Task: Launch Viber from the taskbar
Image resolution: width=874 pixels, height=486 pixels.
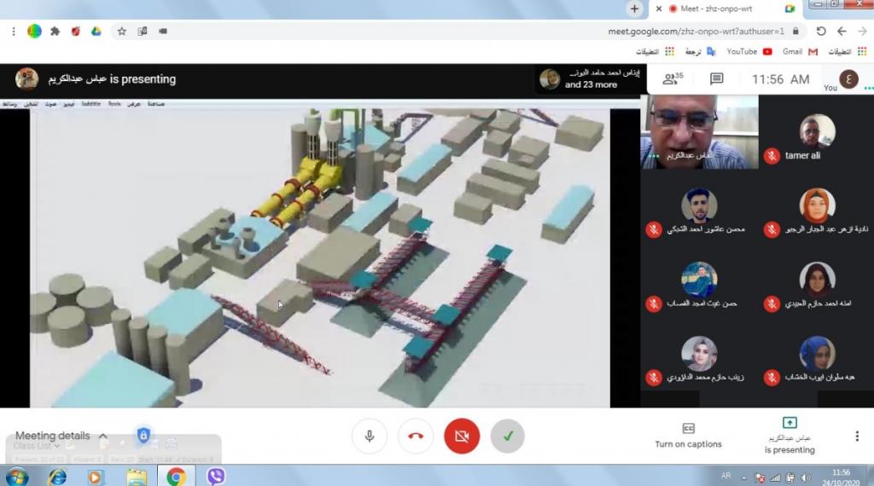Action: 216,476
